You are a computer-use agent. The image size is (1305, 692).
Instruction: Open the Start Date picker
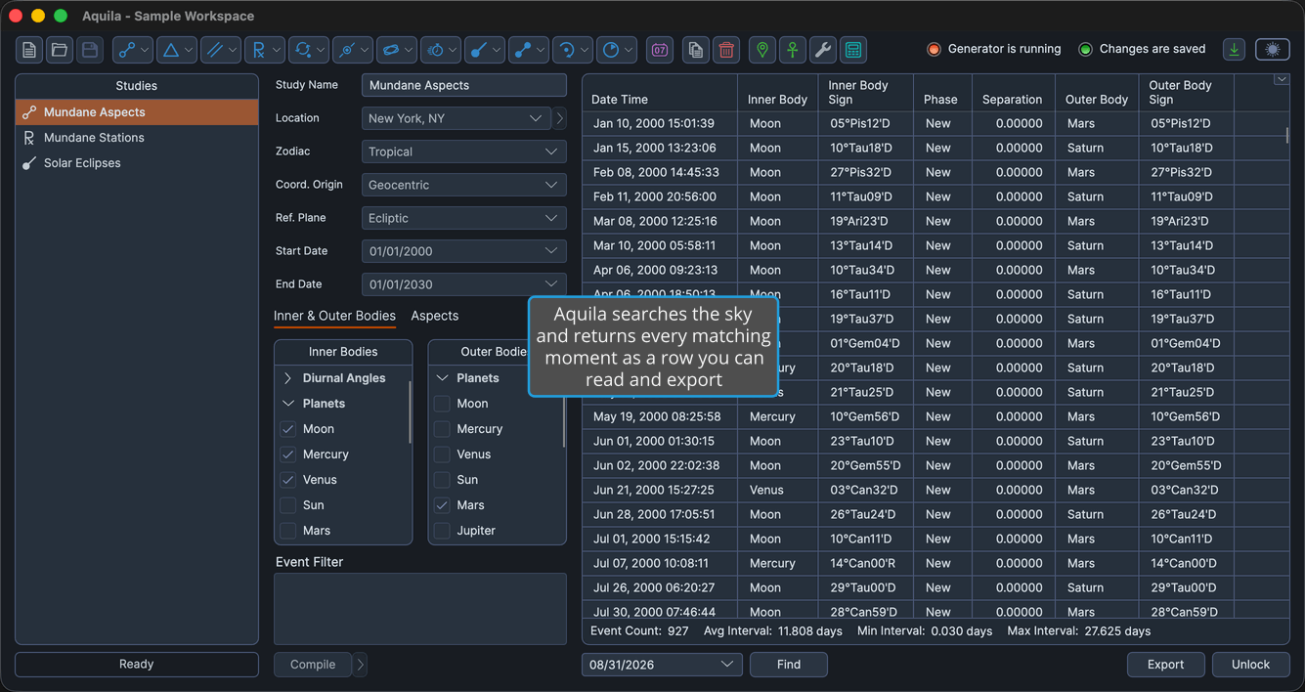pos(463,251)
